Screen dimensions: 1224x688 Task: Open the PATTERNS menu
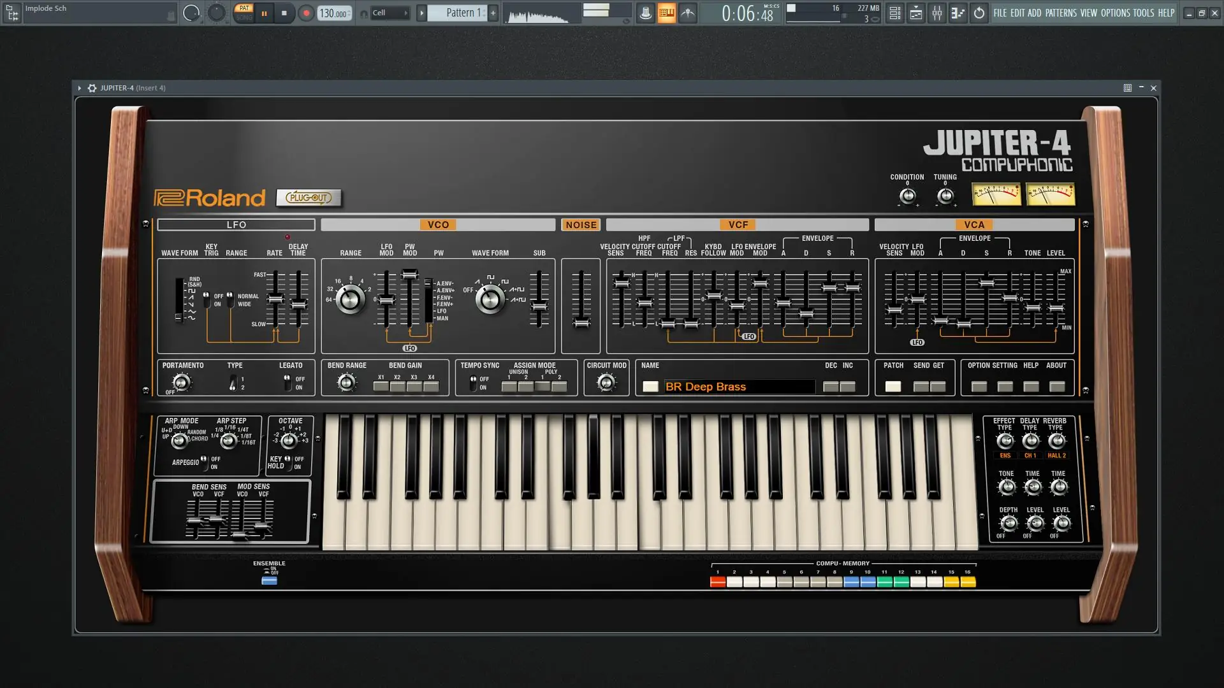1061,13
